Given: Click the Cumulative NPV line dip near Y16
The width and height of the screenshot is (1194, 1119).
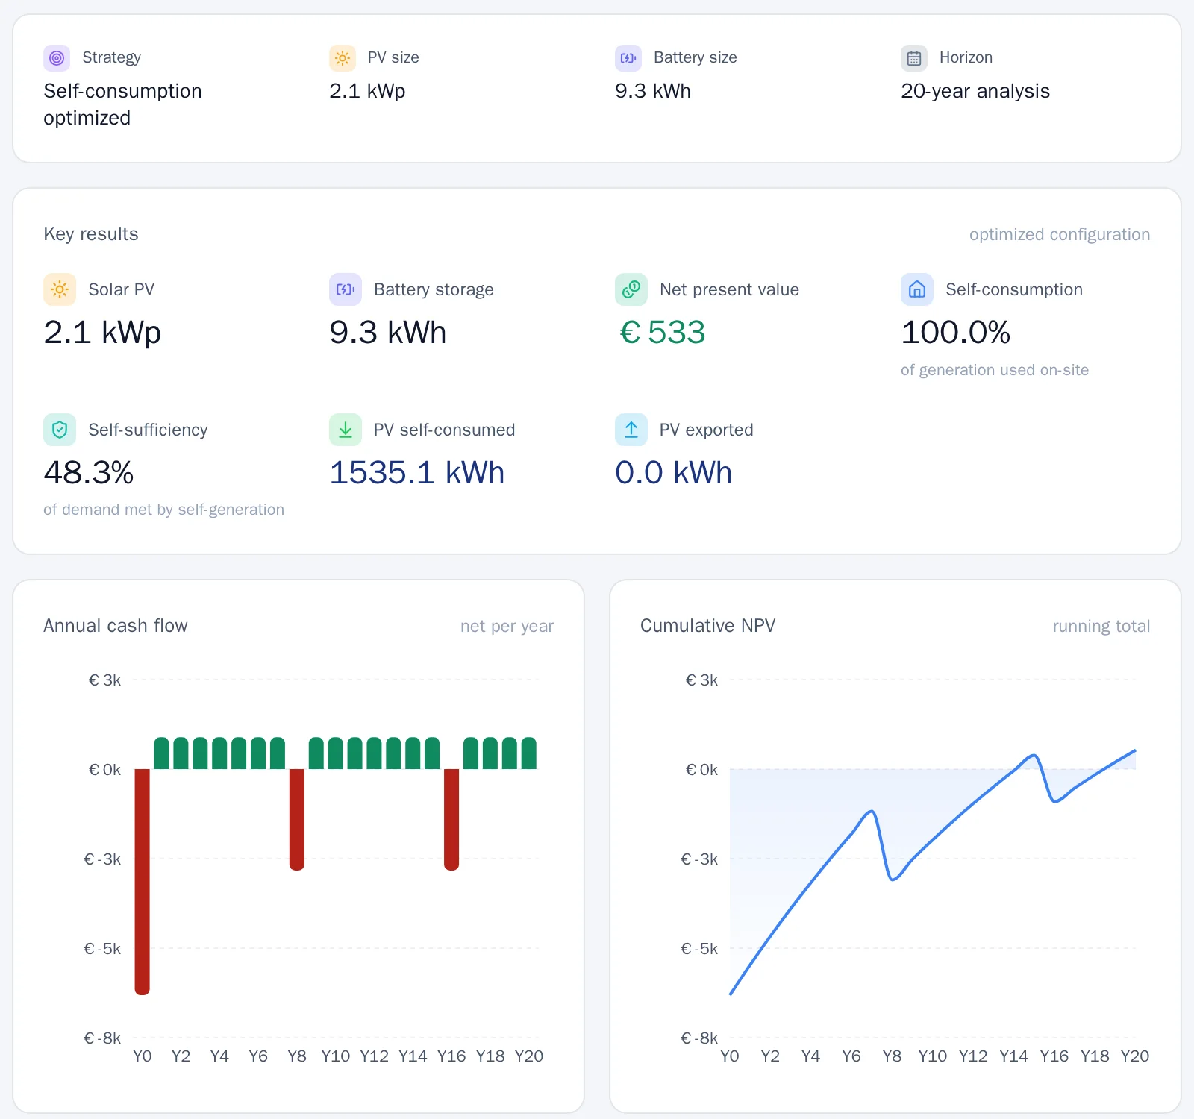Looking at the screenshot, I should pos(1054,801).
